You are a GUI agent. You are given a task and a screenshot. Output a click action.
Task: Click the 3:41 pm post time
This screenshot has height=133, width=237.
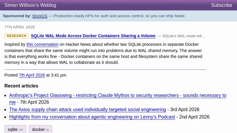coord(58,75)
